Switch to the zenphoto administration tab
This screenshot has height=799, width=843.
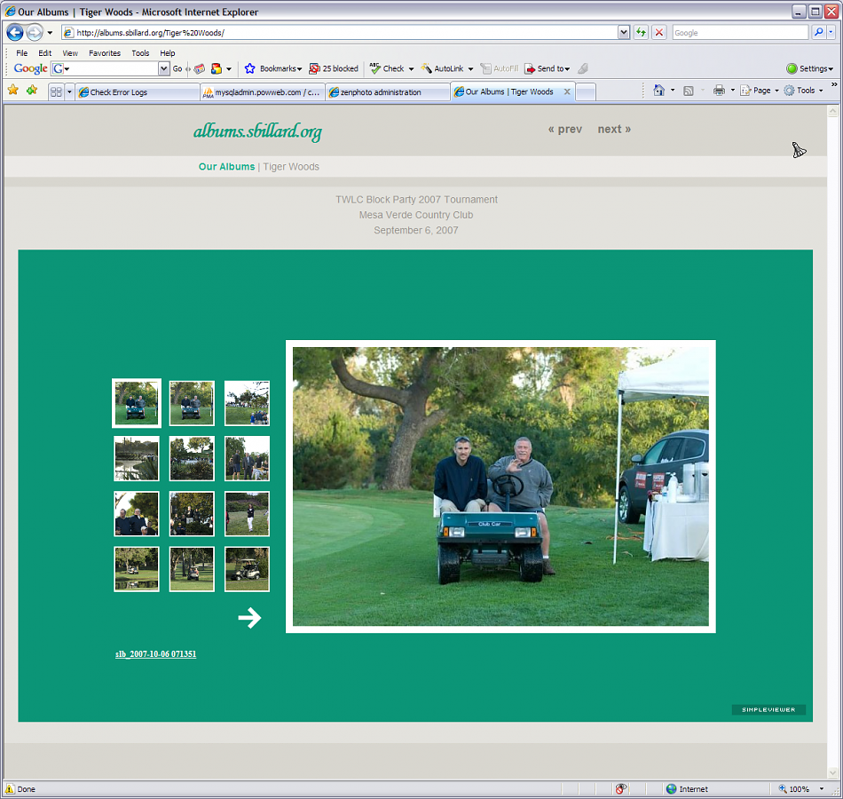coord(387,91)
